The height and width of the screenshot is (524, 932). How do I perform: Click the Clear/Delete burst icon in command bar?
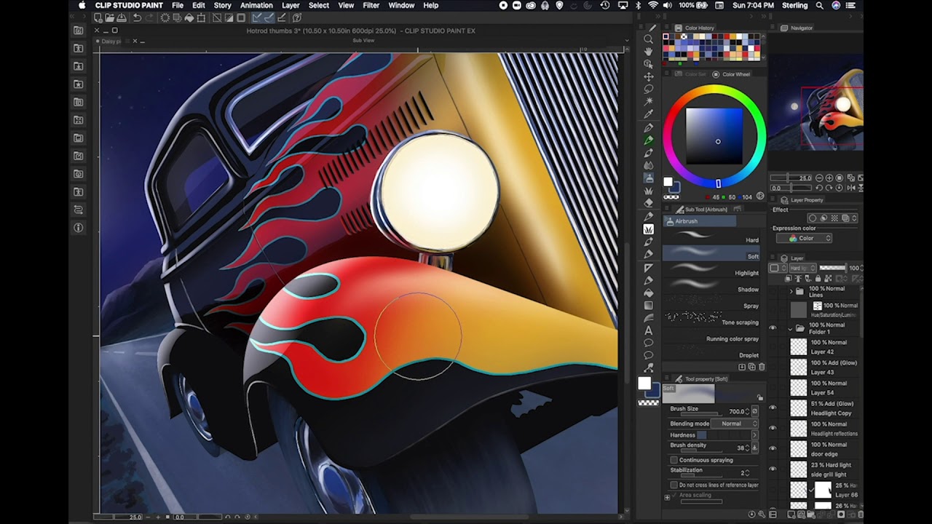(165, 17)
